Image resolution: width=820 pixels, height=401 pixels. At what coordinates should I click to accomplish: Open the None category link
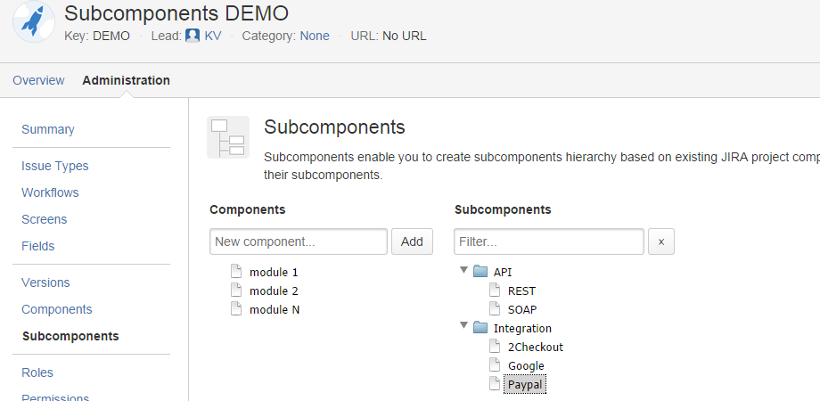pos(315,36)
